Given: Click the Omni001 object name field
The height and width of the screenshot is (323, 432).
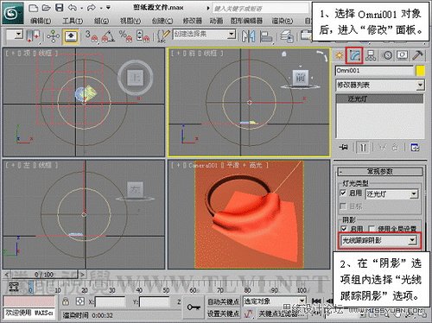Looking at the screenshot, I should (x=374, y=71).
